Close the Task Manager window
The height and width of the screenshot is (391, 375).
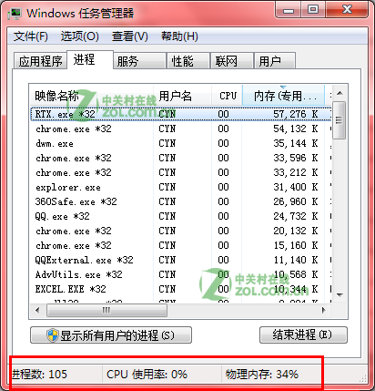click(x=348, y=10)
